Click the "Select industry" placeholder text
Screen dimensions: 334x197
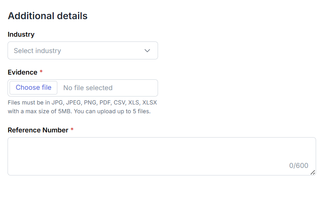37,51
